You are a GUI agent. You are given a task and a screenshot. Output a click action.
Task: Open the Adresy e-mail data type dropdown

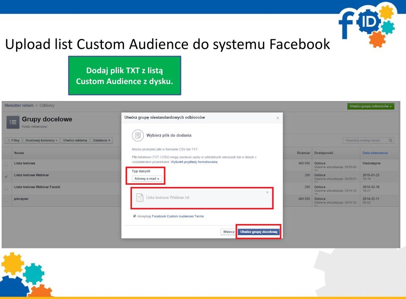[x=147, y=178]
